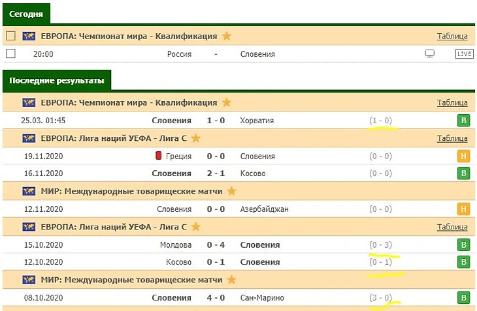
Task: Star the World Cup qualification league under Сегодня
Action: [227, 37]
